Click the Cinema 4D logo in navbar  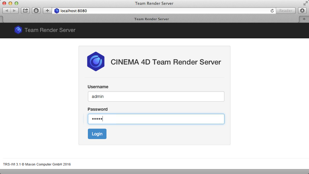click(x=18, y=30)
